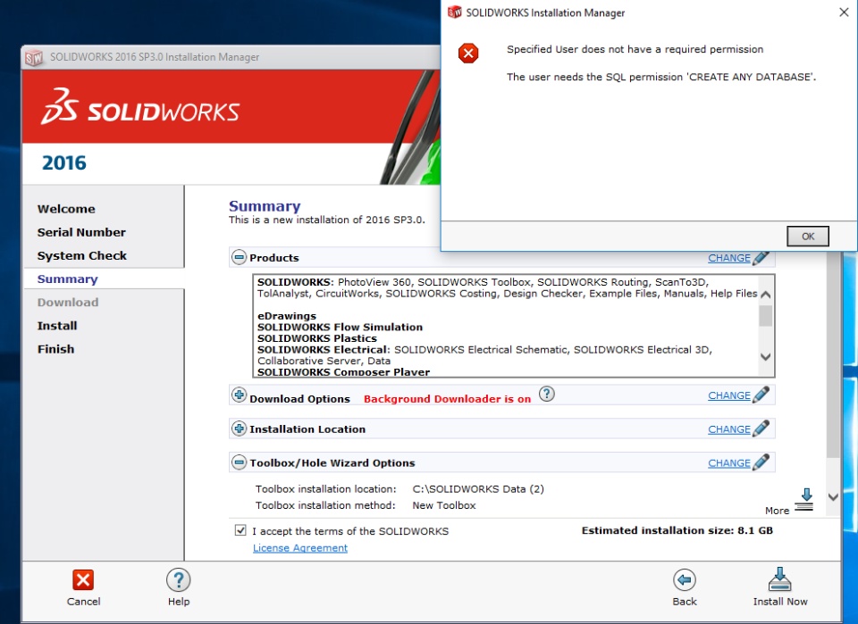This screenshot has height=624, width=858.
Task: Click the 'eDrawings' product entry
Action: point(287,316)
